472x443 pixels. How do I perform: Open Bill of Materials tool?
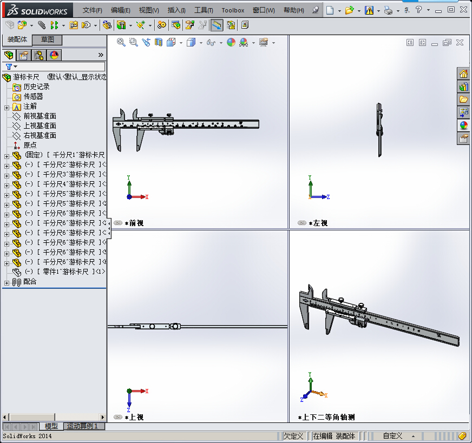(176, 25)
